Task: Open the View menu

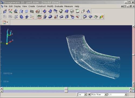Action: coord(25,6)
